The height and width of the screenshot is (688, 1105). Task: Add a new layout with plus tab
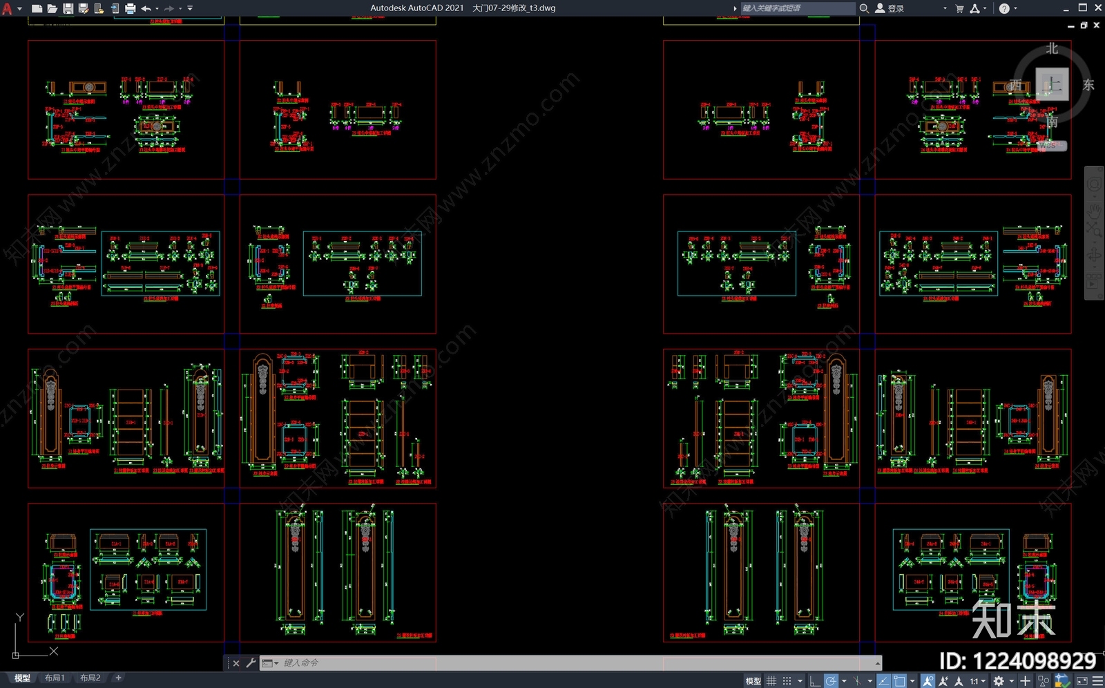118,678
